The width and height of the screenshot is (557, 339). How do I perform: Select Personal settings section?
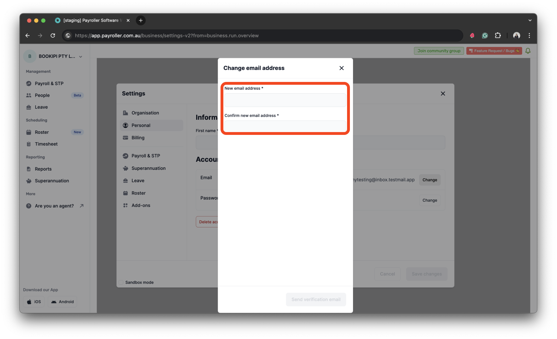[152, 125]
